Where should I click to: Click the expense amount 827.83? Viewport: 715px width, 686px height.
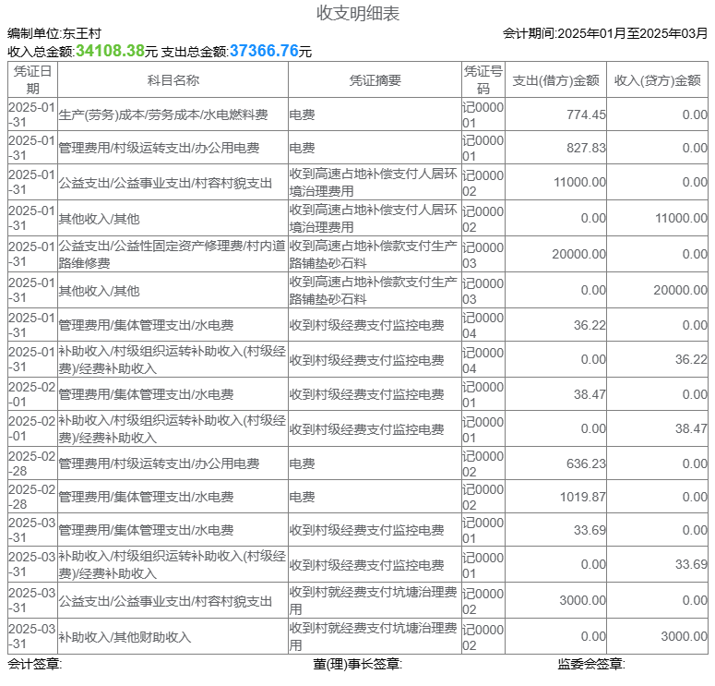click(x=586, y=148)
